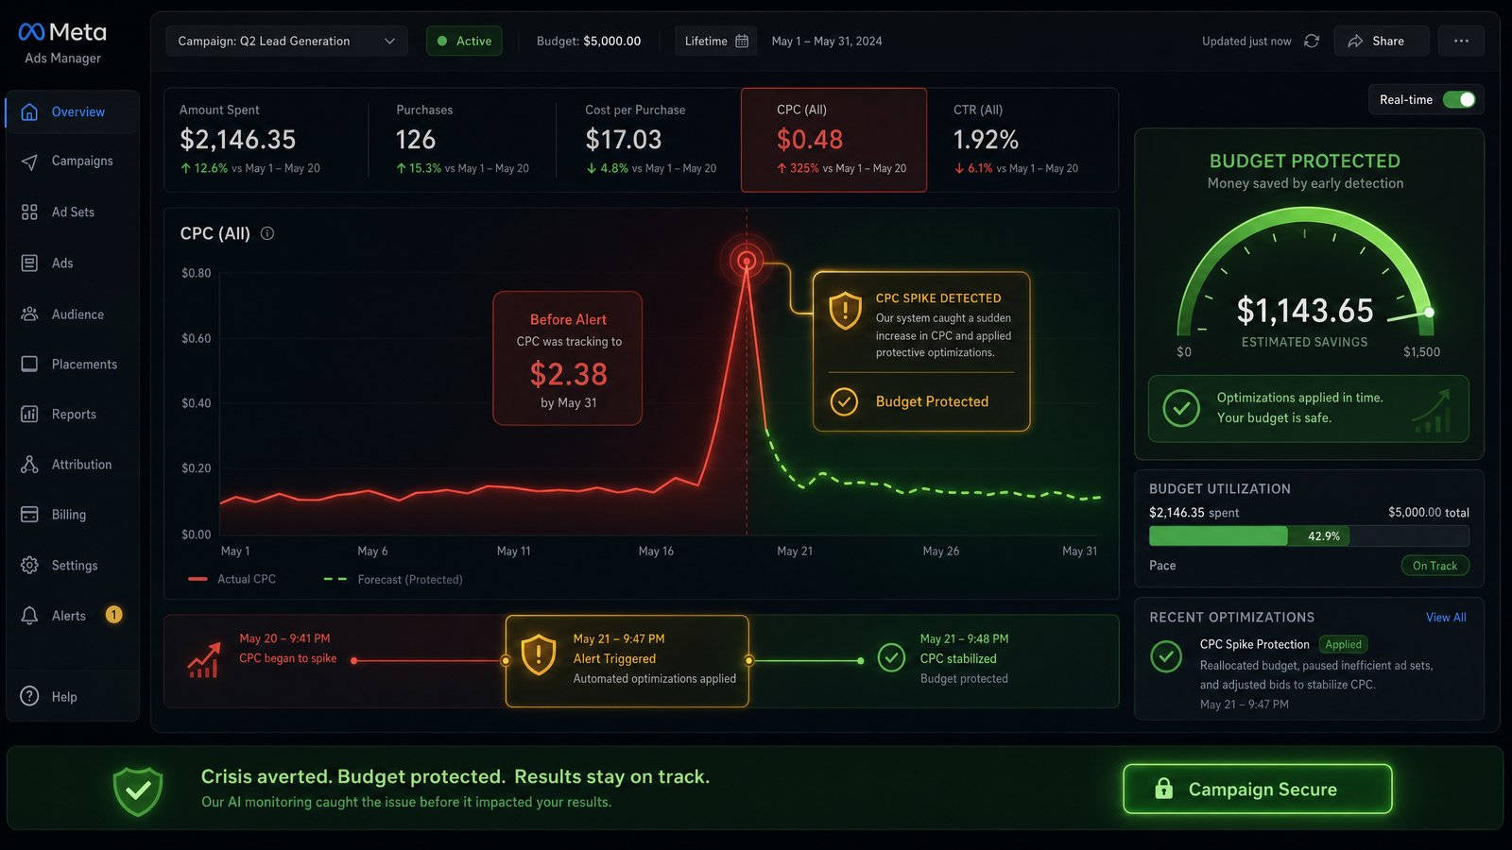Click the Budget Protected checkmark circle icon
1512x850 pixels.
844,401
